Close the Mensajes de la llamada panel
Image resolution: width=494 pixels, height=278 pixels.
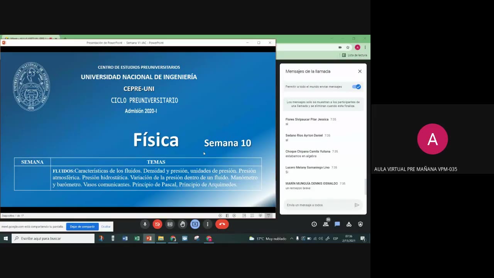point(360,71)
